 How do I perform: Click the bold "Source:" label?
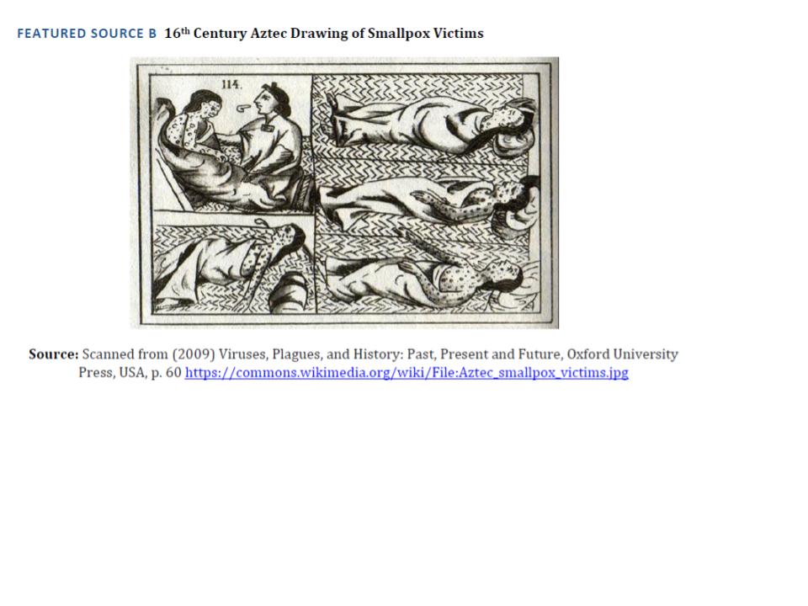(x=54, y=354)
